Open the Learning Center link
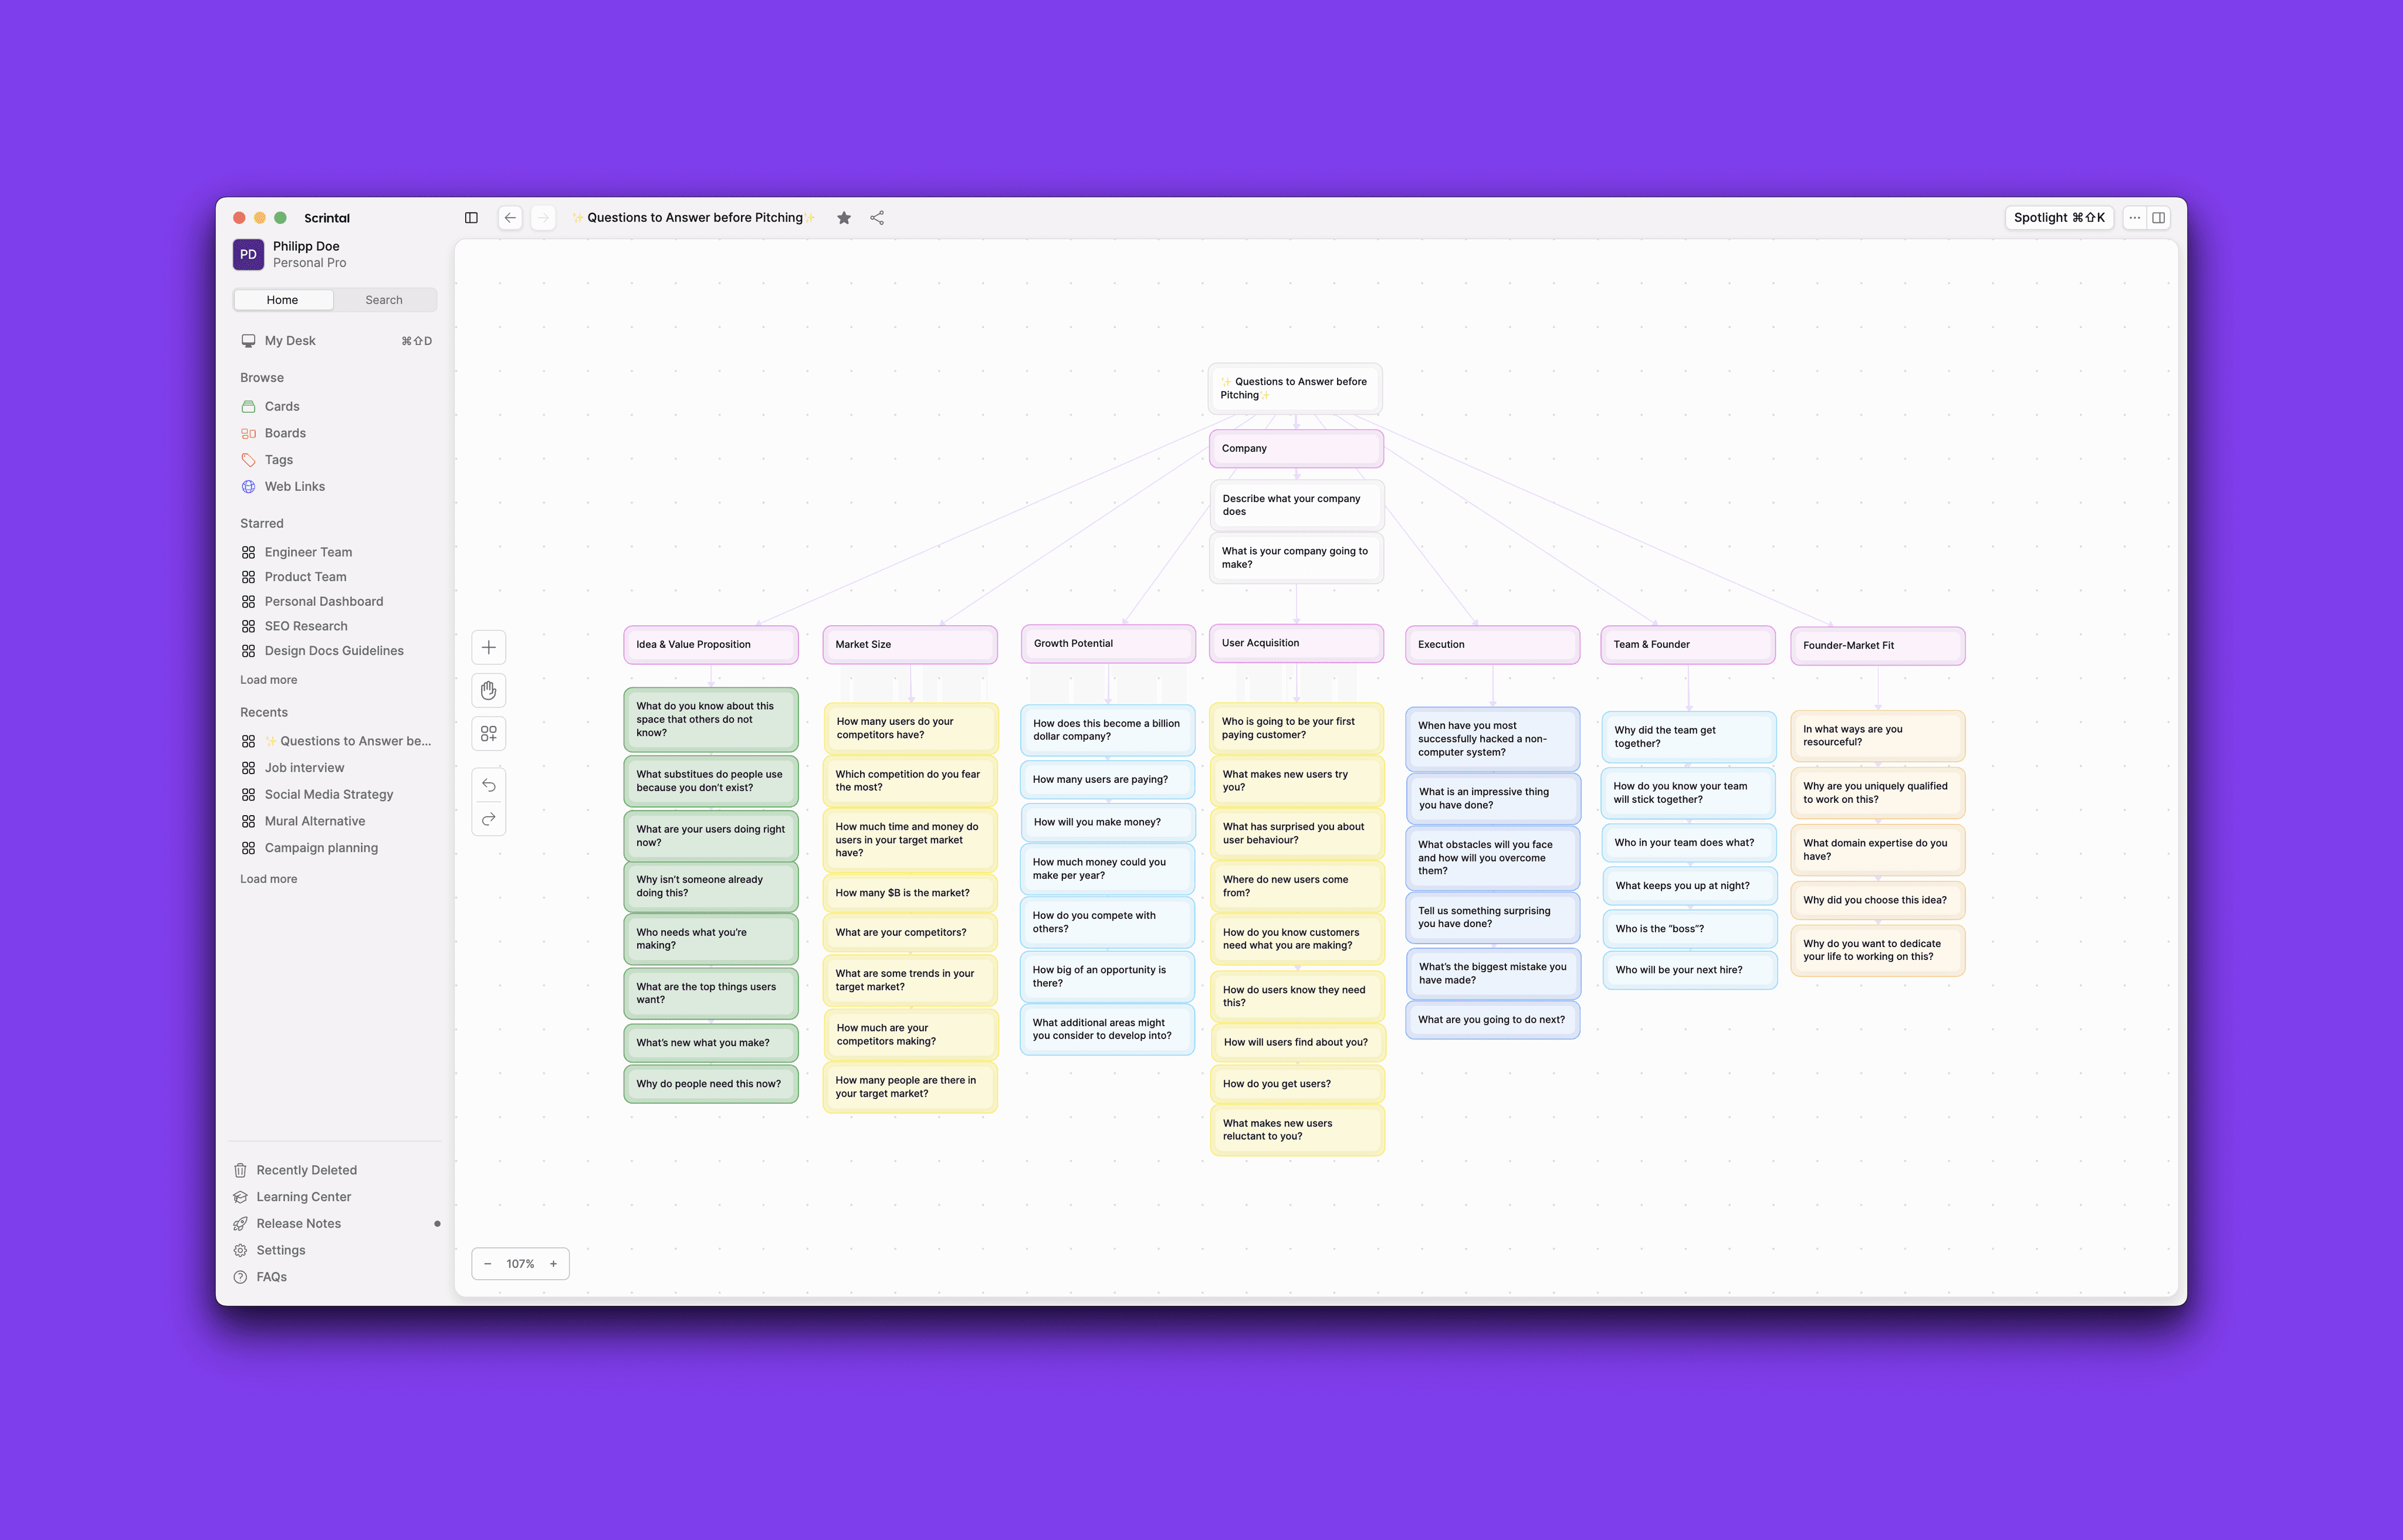The height and width of the screenshot is (1540, 2403). (x=303, y=1197)
